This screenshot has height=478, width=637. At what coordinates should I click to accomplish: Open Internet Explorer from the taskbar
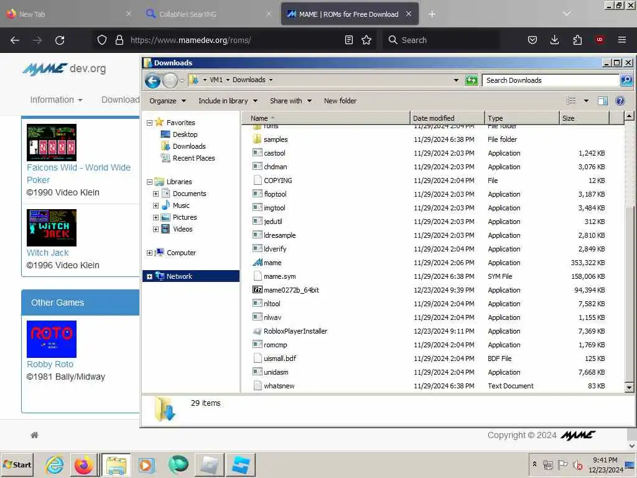tap(55, 465)
